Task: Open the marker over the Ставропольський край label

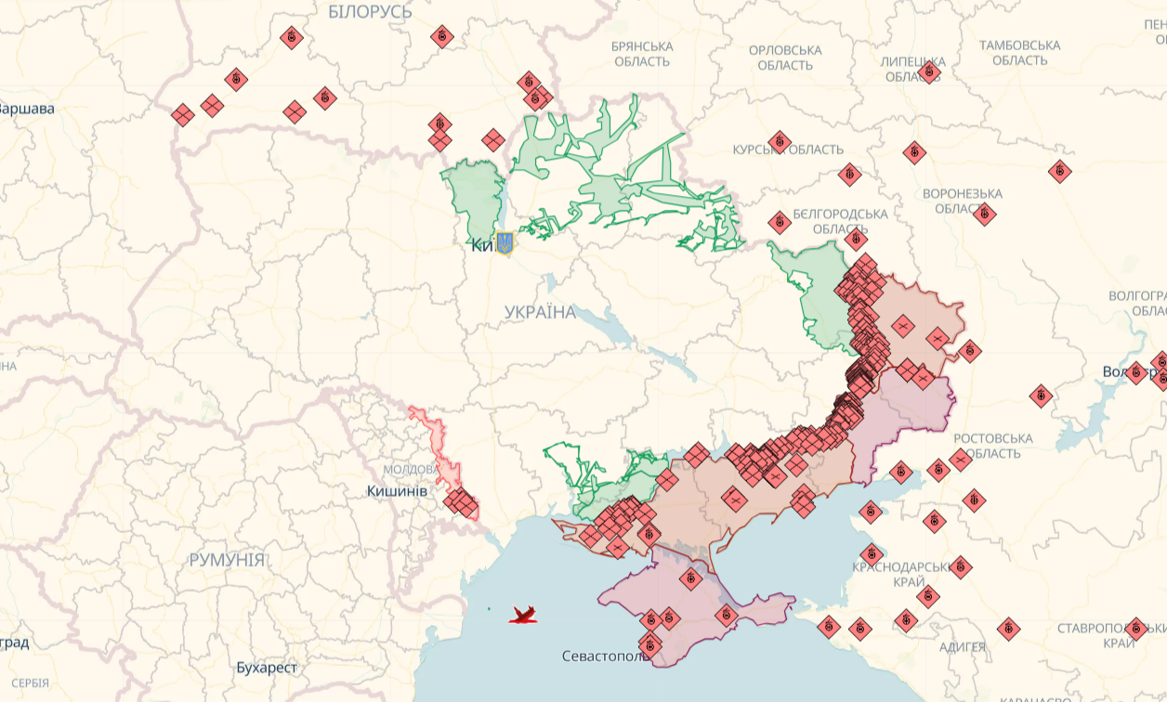Action: 1134,629
